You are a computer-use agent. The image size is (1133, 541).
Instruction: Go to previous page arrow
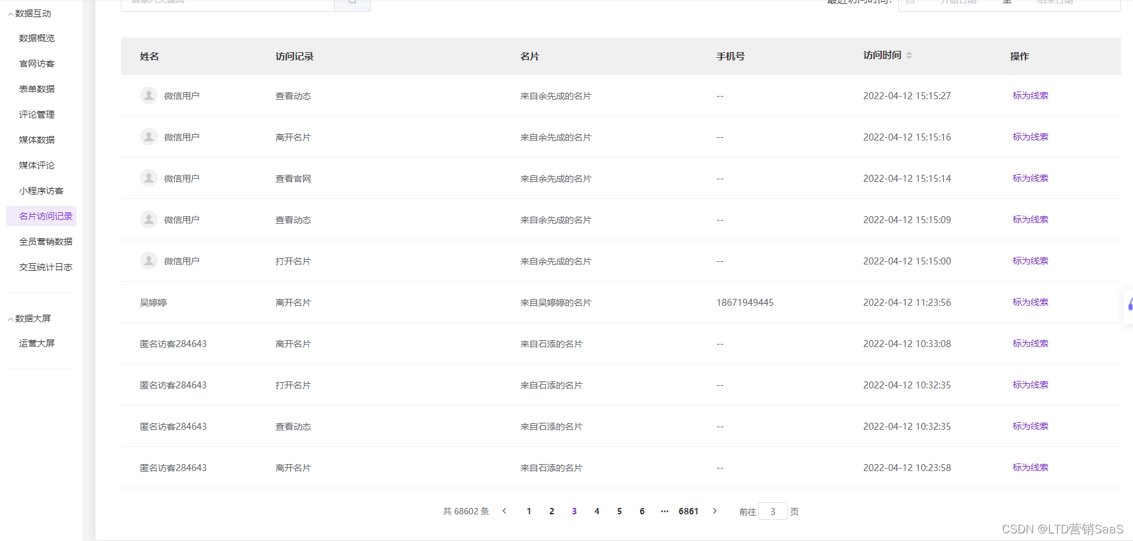pos(504,511)
